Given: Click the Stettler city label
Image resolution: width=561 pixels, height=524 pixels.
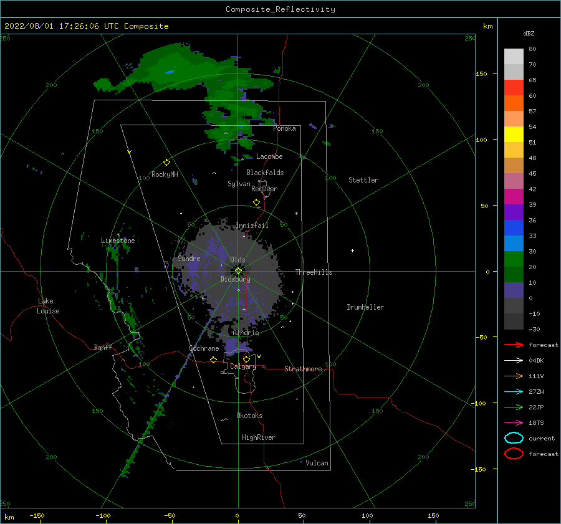Looking at the screenshot, I should [x=363, y=180].
